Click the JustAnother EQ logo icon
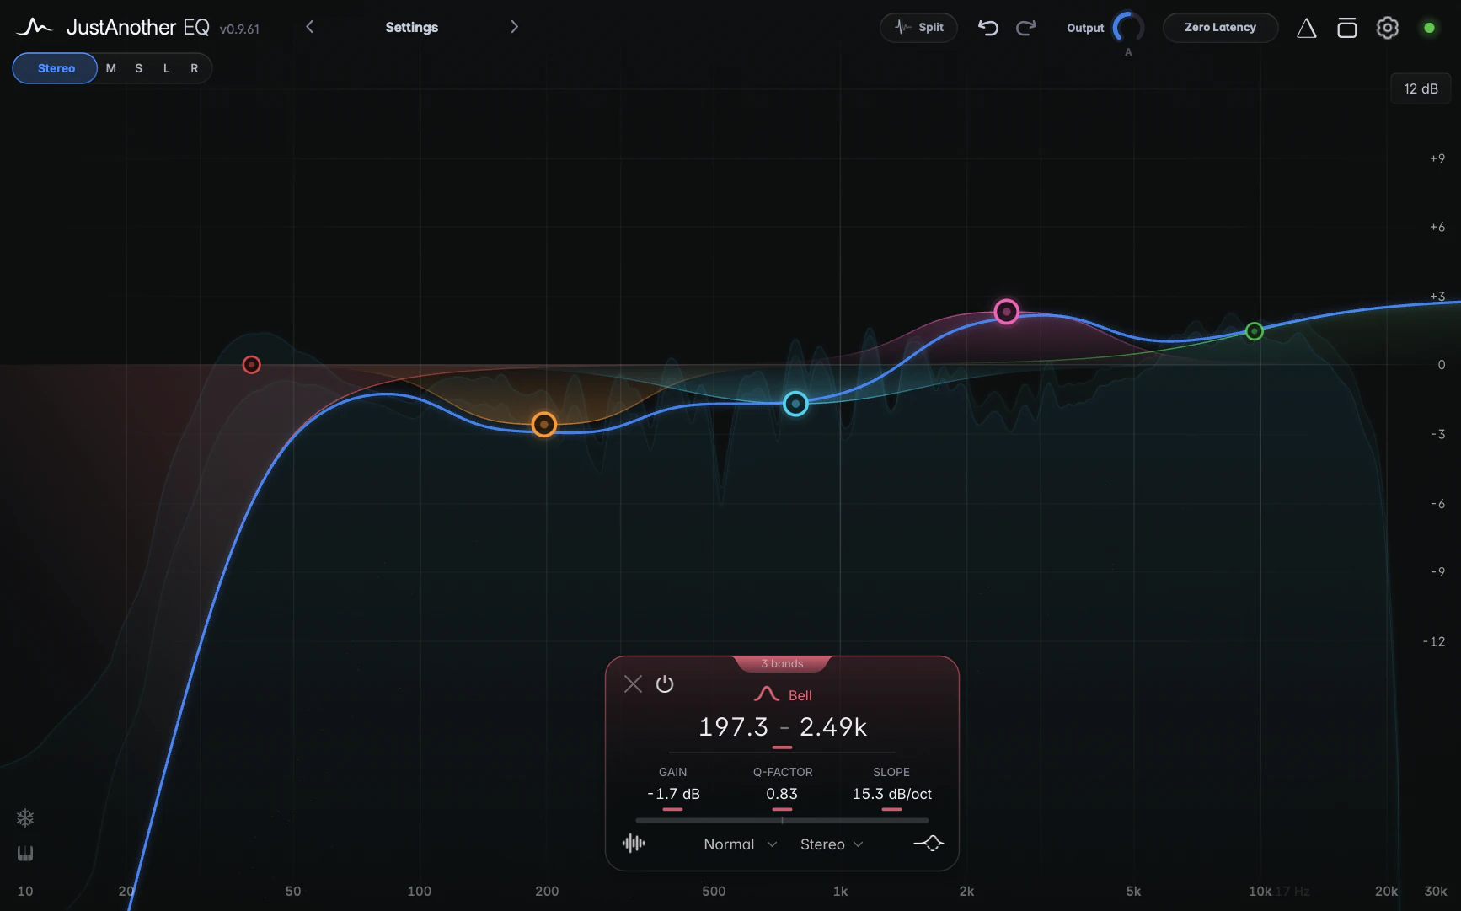 point(34,27)
